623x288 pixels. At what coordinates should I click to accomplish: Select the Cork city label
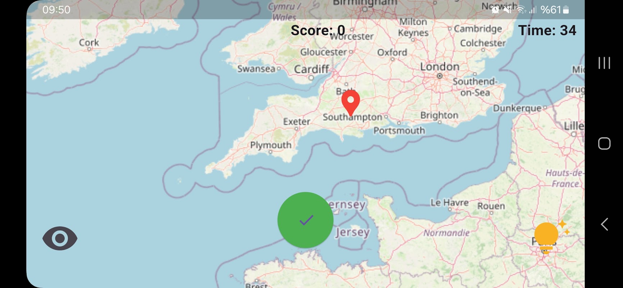(89, 42)
